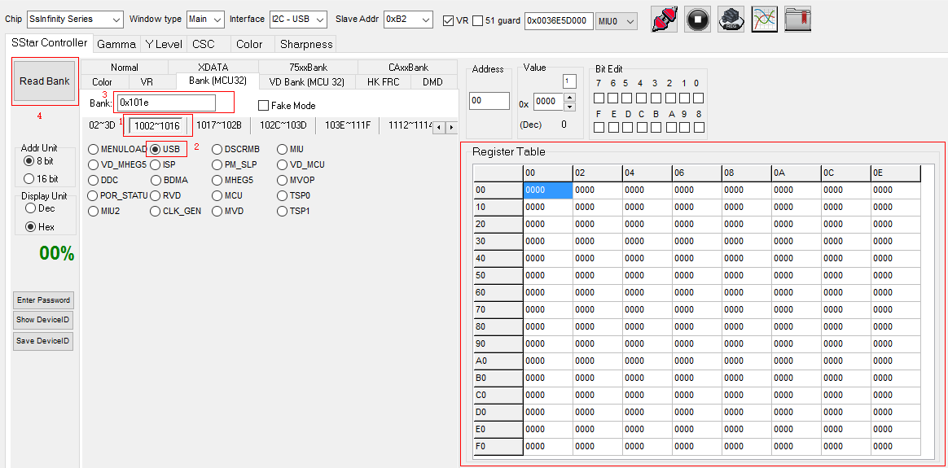Select the 102C~103D bank range tab

click(x=283, y=125)
